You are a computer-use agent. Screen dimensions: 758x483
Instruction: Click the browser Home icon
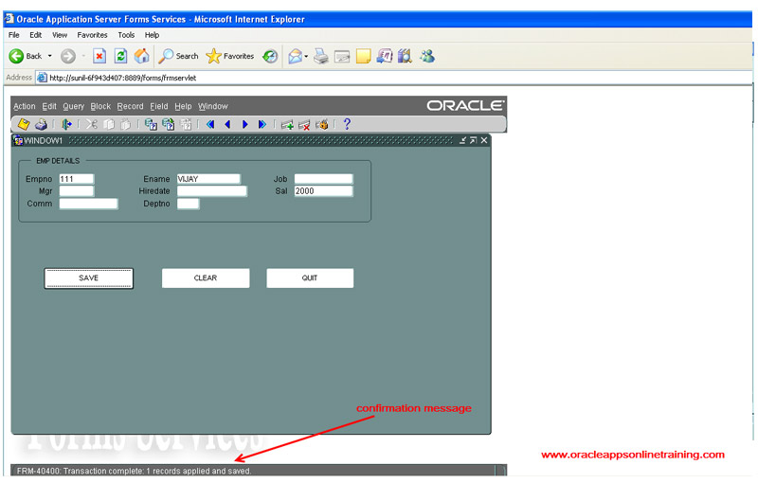pos(141,56)
